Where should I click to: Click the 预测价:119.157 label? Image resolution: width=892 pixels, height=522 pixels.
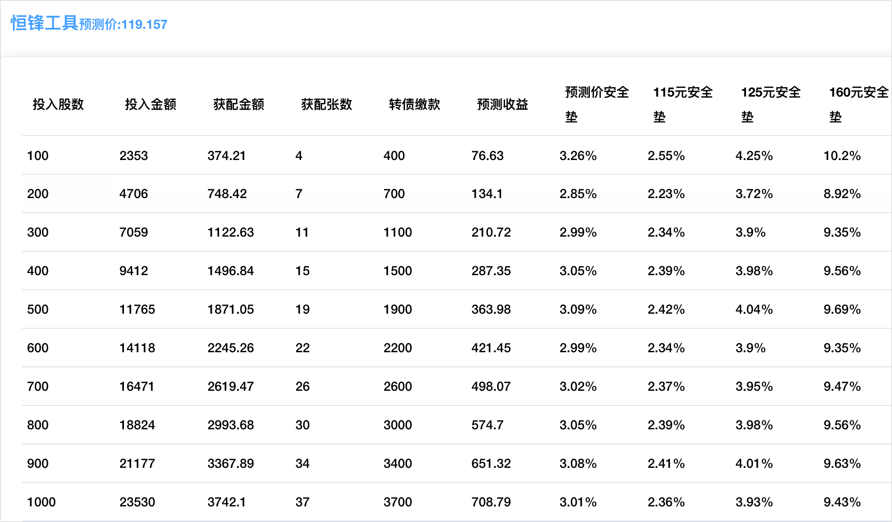123,24
